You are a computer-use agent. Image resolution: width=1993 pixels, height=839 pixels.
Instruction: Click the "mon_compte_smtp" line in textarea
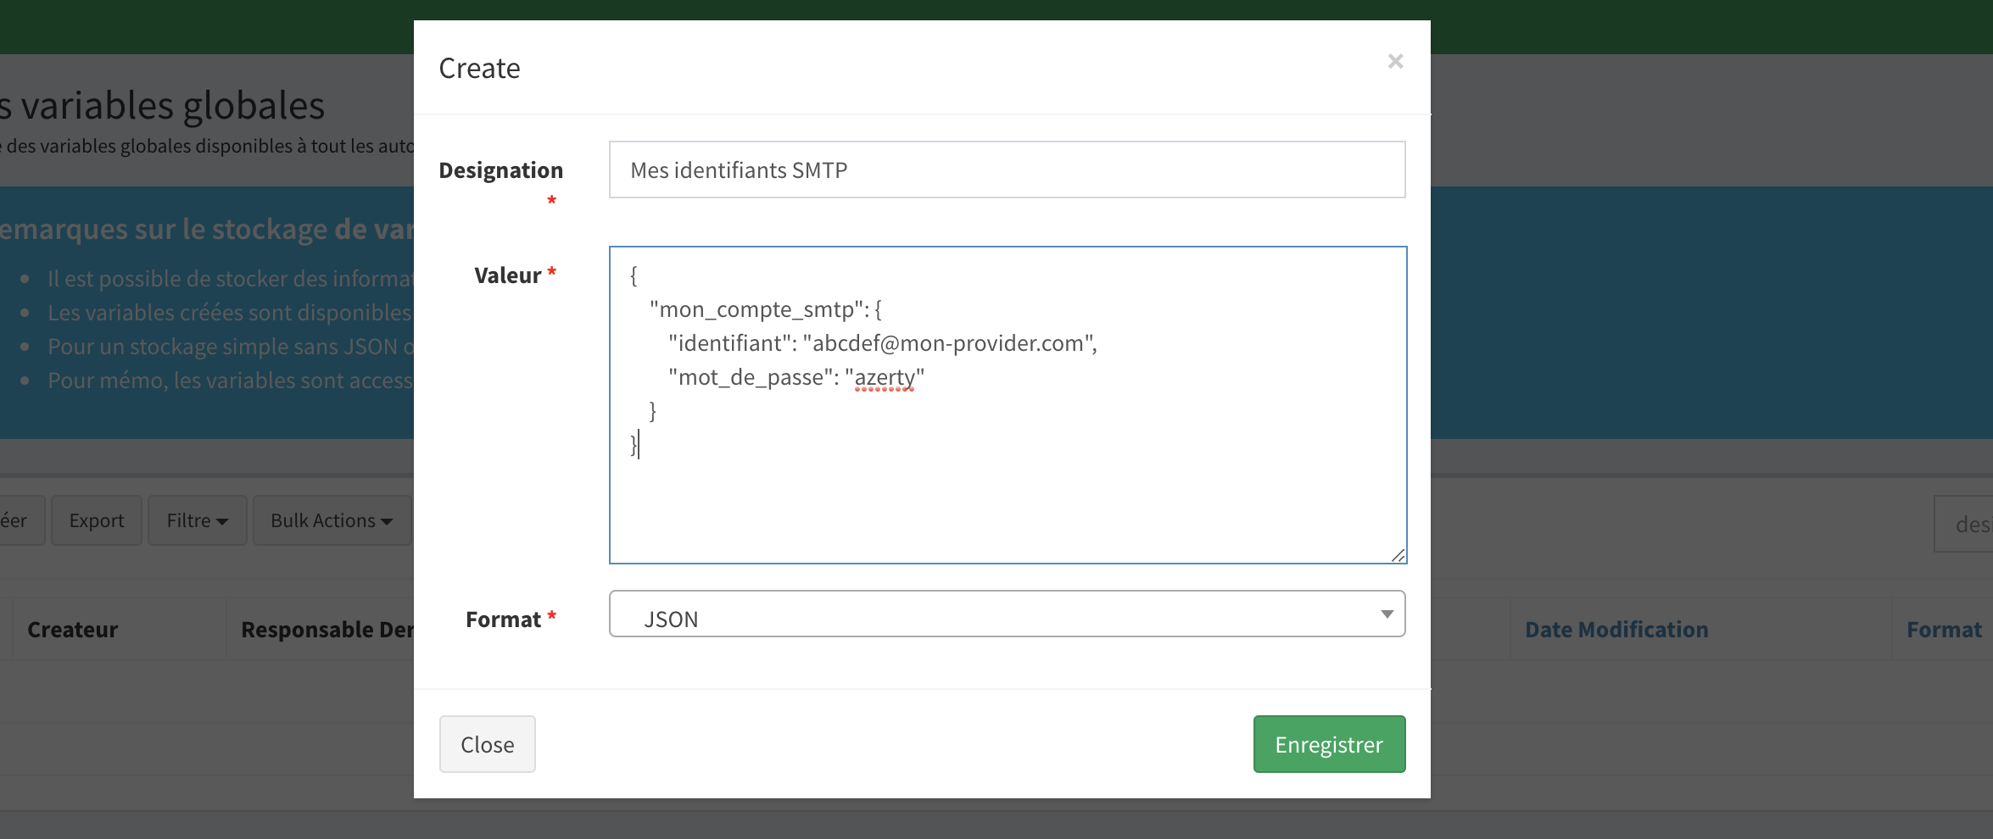[766, 309]
